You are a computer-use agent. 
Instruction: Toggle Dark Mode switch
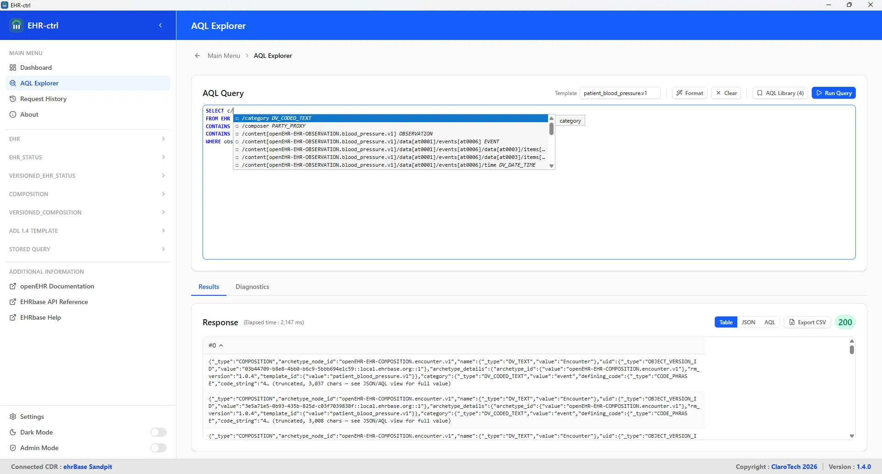click(x=158, y=432)
